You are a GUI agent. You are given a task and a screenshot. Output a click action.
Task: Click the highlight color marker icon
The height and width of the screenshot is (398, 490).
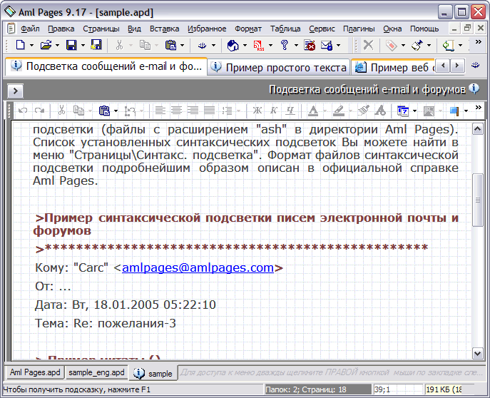tap(339, 111)
